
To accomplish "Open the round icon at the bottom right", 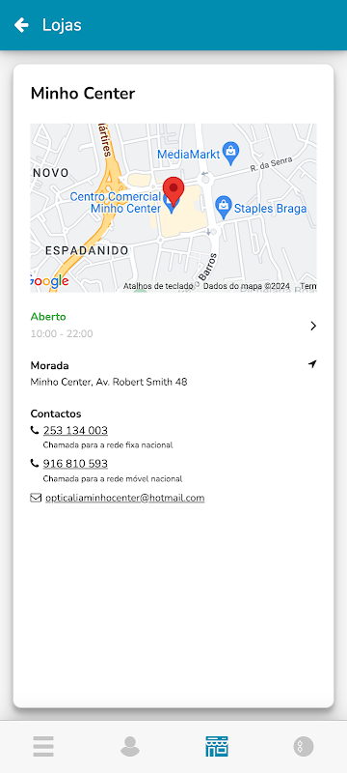I will pyautogui.click(x=304, y=746).
